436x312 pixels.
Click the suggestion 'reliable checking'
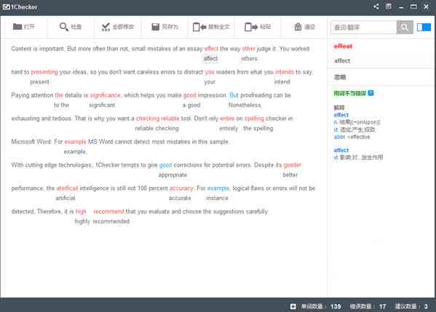(156, 128)
